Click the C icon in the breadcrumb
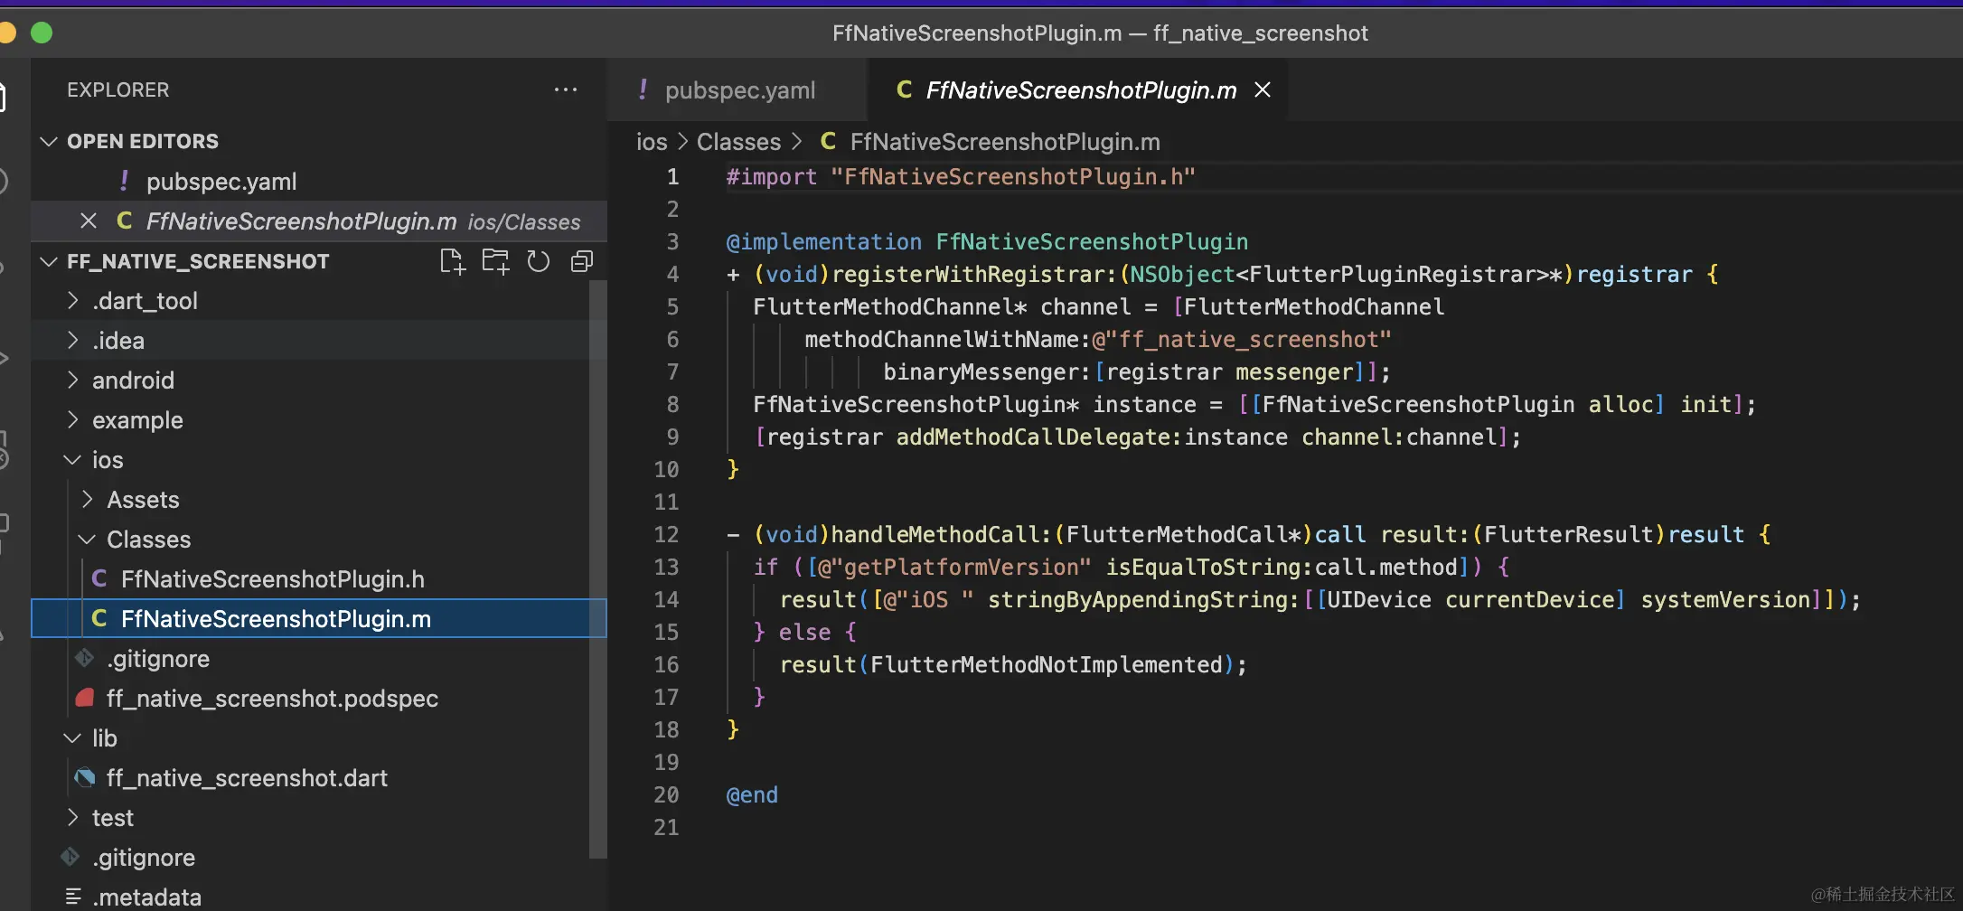This screenshot has height=911, width=1963. click(x=828, y=141)
